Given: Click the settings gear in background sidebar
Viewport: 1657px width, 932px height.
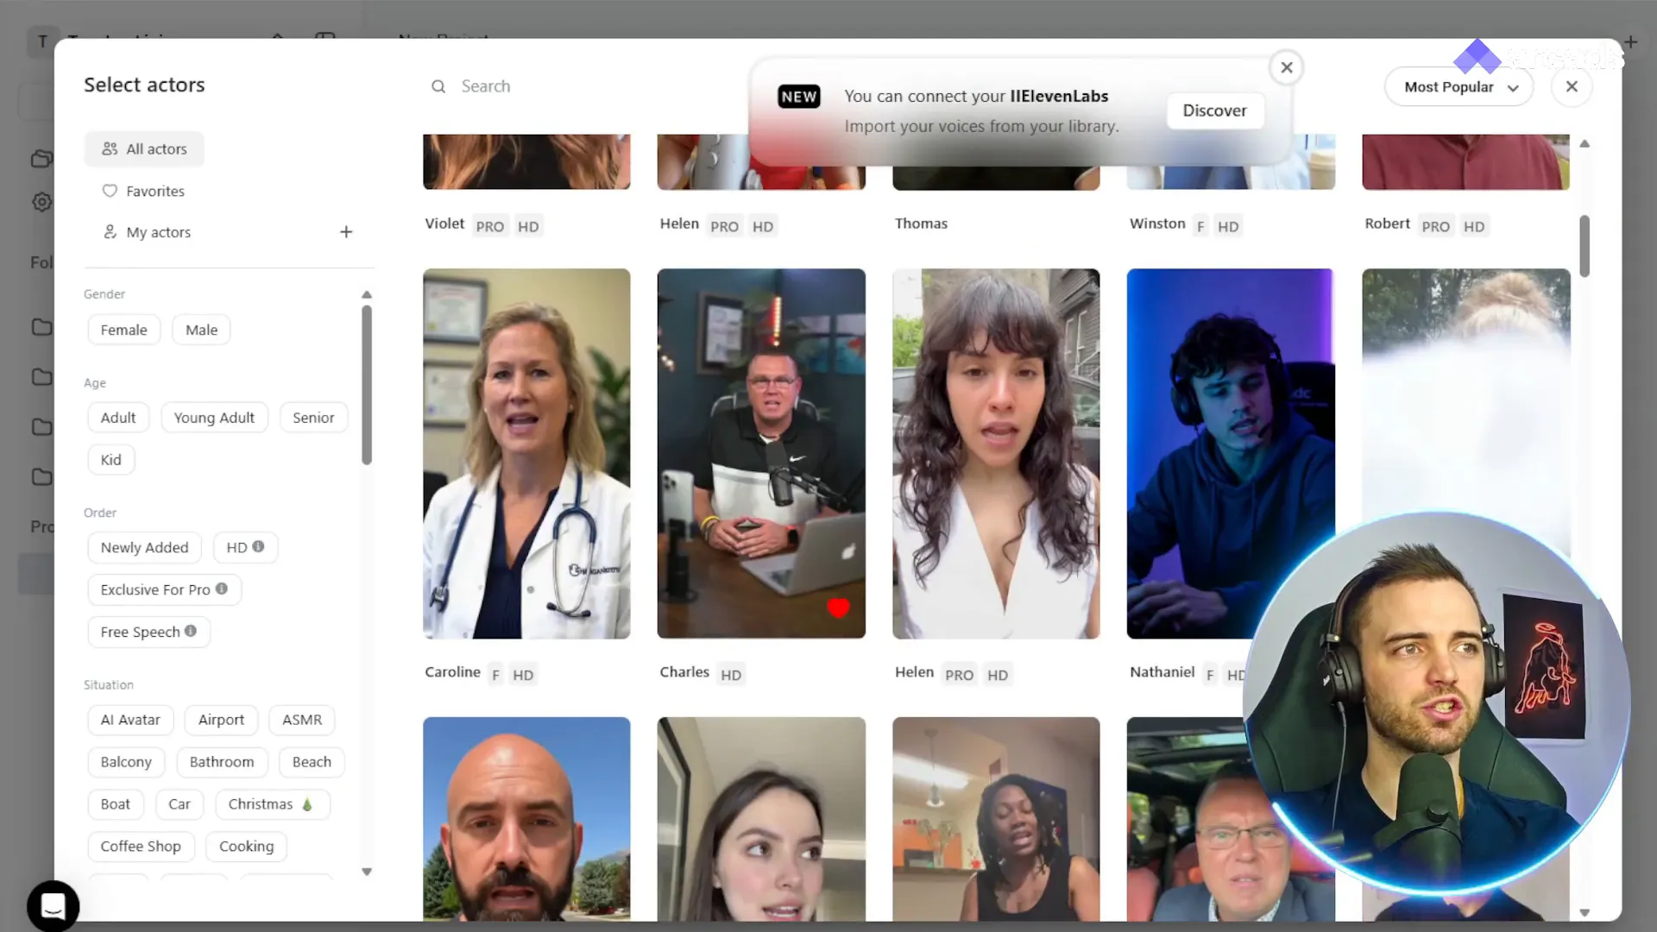Looking at the screenshot, I should 42,202.
